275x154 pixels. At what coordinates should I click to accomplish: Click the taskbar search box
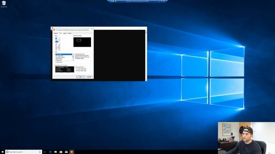(x=24, y=152)
